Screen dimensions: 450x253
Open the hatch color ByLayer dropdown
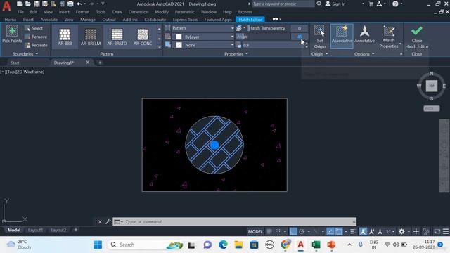tap(203, 37)
